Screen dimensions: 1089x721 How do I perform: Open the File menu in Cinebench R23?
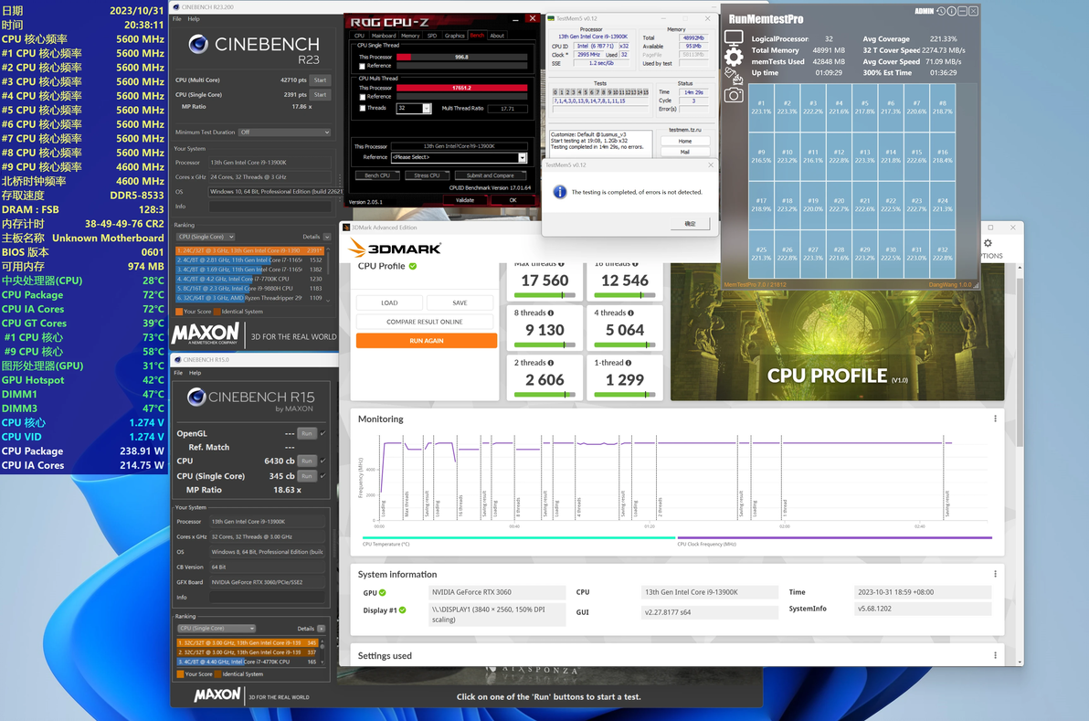177,19
